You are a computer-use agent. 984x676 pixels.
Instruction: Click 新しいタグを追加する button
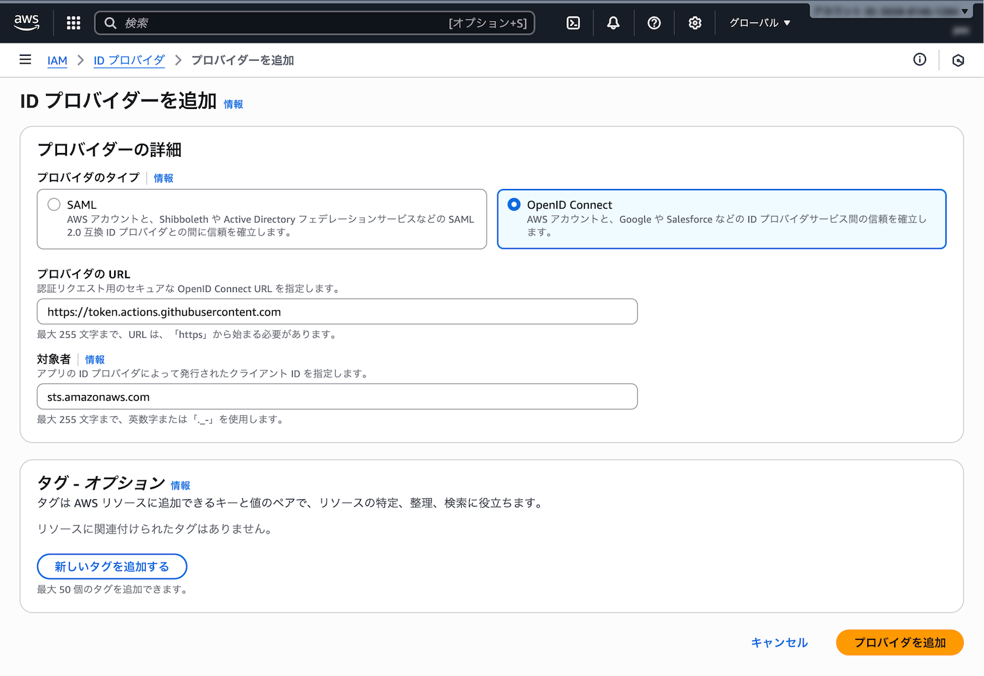tap(112, 566)
